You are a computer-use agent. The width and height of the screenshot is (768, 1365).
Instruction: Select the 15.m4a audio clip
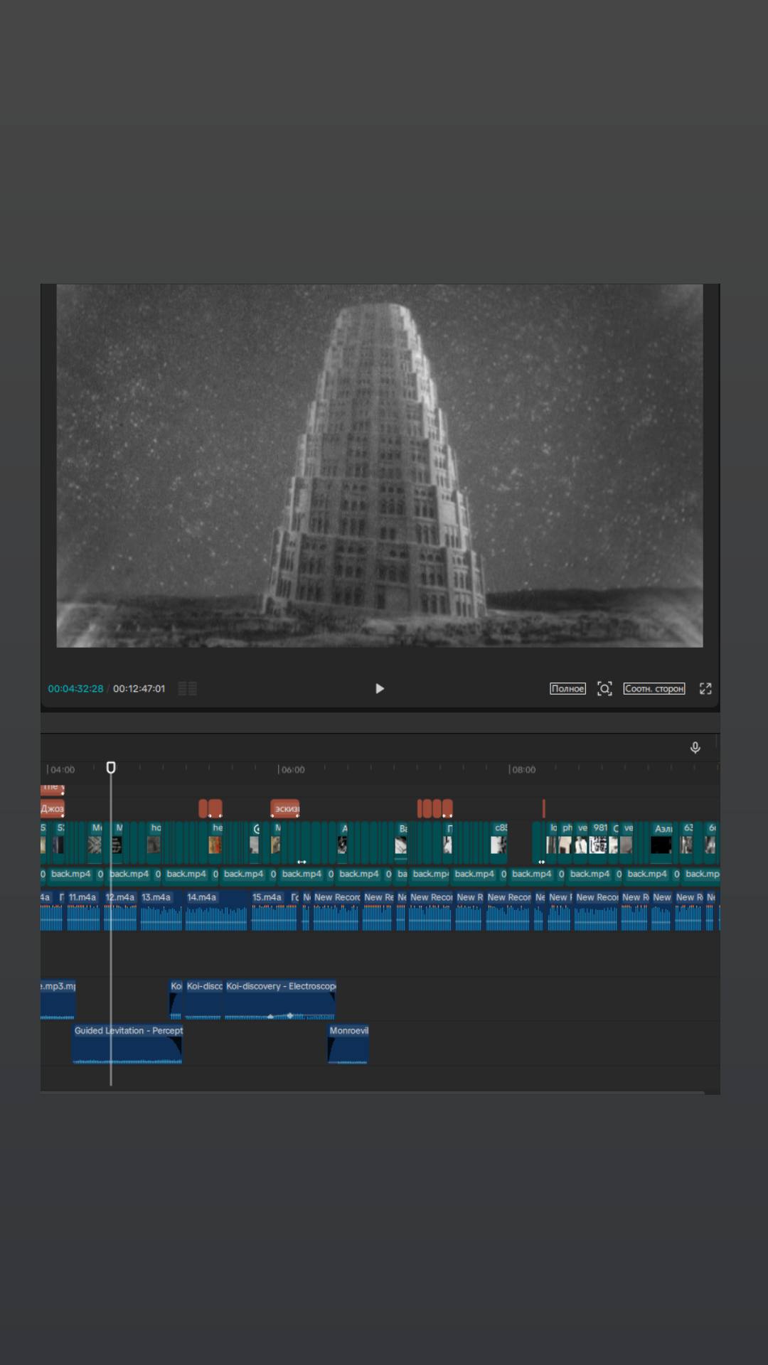pos(274,910)
